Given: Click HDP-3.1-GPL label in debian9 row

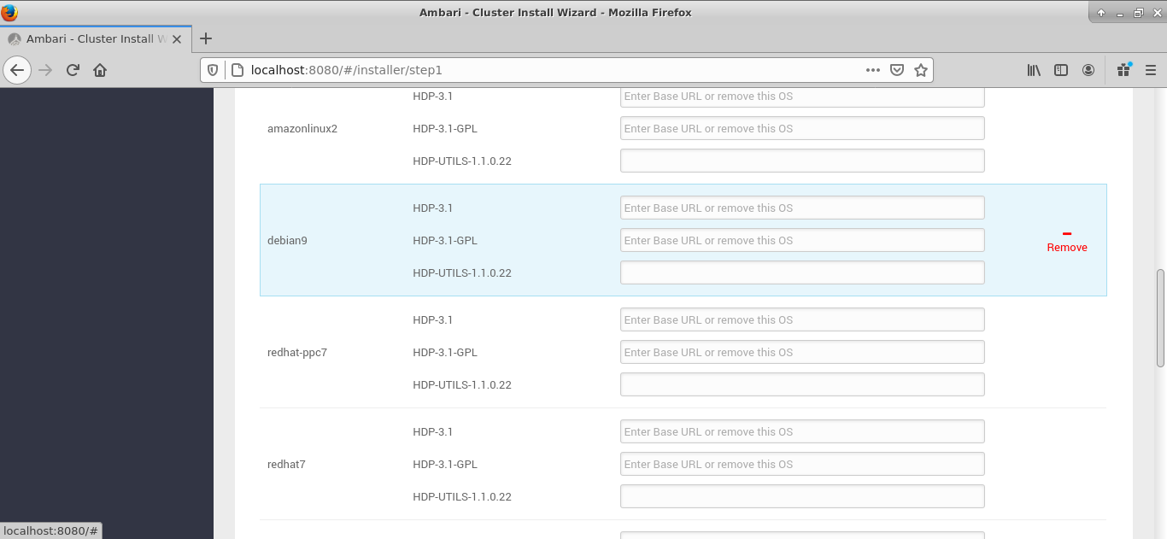Looking at the screenshot, I should pos(445,240).
